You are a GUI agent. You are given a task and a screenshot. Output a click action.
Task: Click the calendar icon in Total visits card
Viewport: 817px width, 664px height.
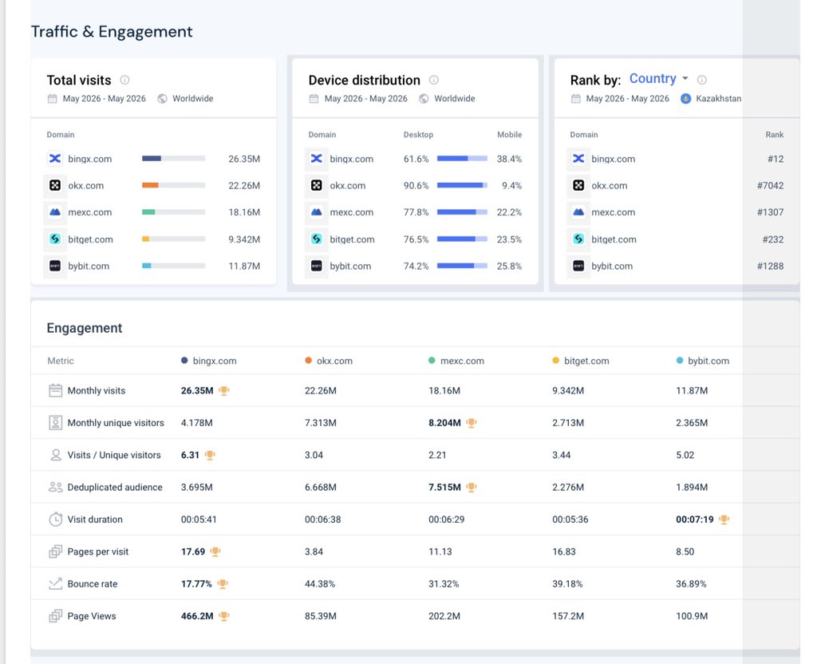click(x=52, y=98)
